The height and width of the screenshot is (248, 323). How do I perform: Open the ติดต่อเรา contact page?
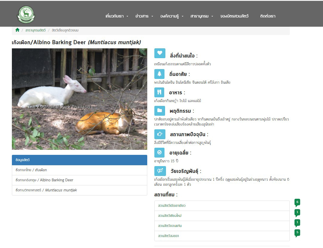coord(267,16)
